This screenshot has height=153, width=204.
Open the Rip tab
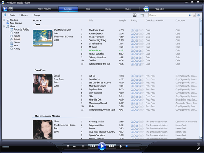point(88,9)
